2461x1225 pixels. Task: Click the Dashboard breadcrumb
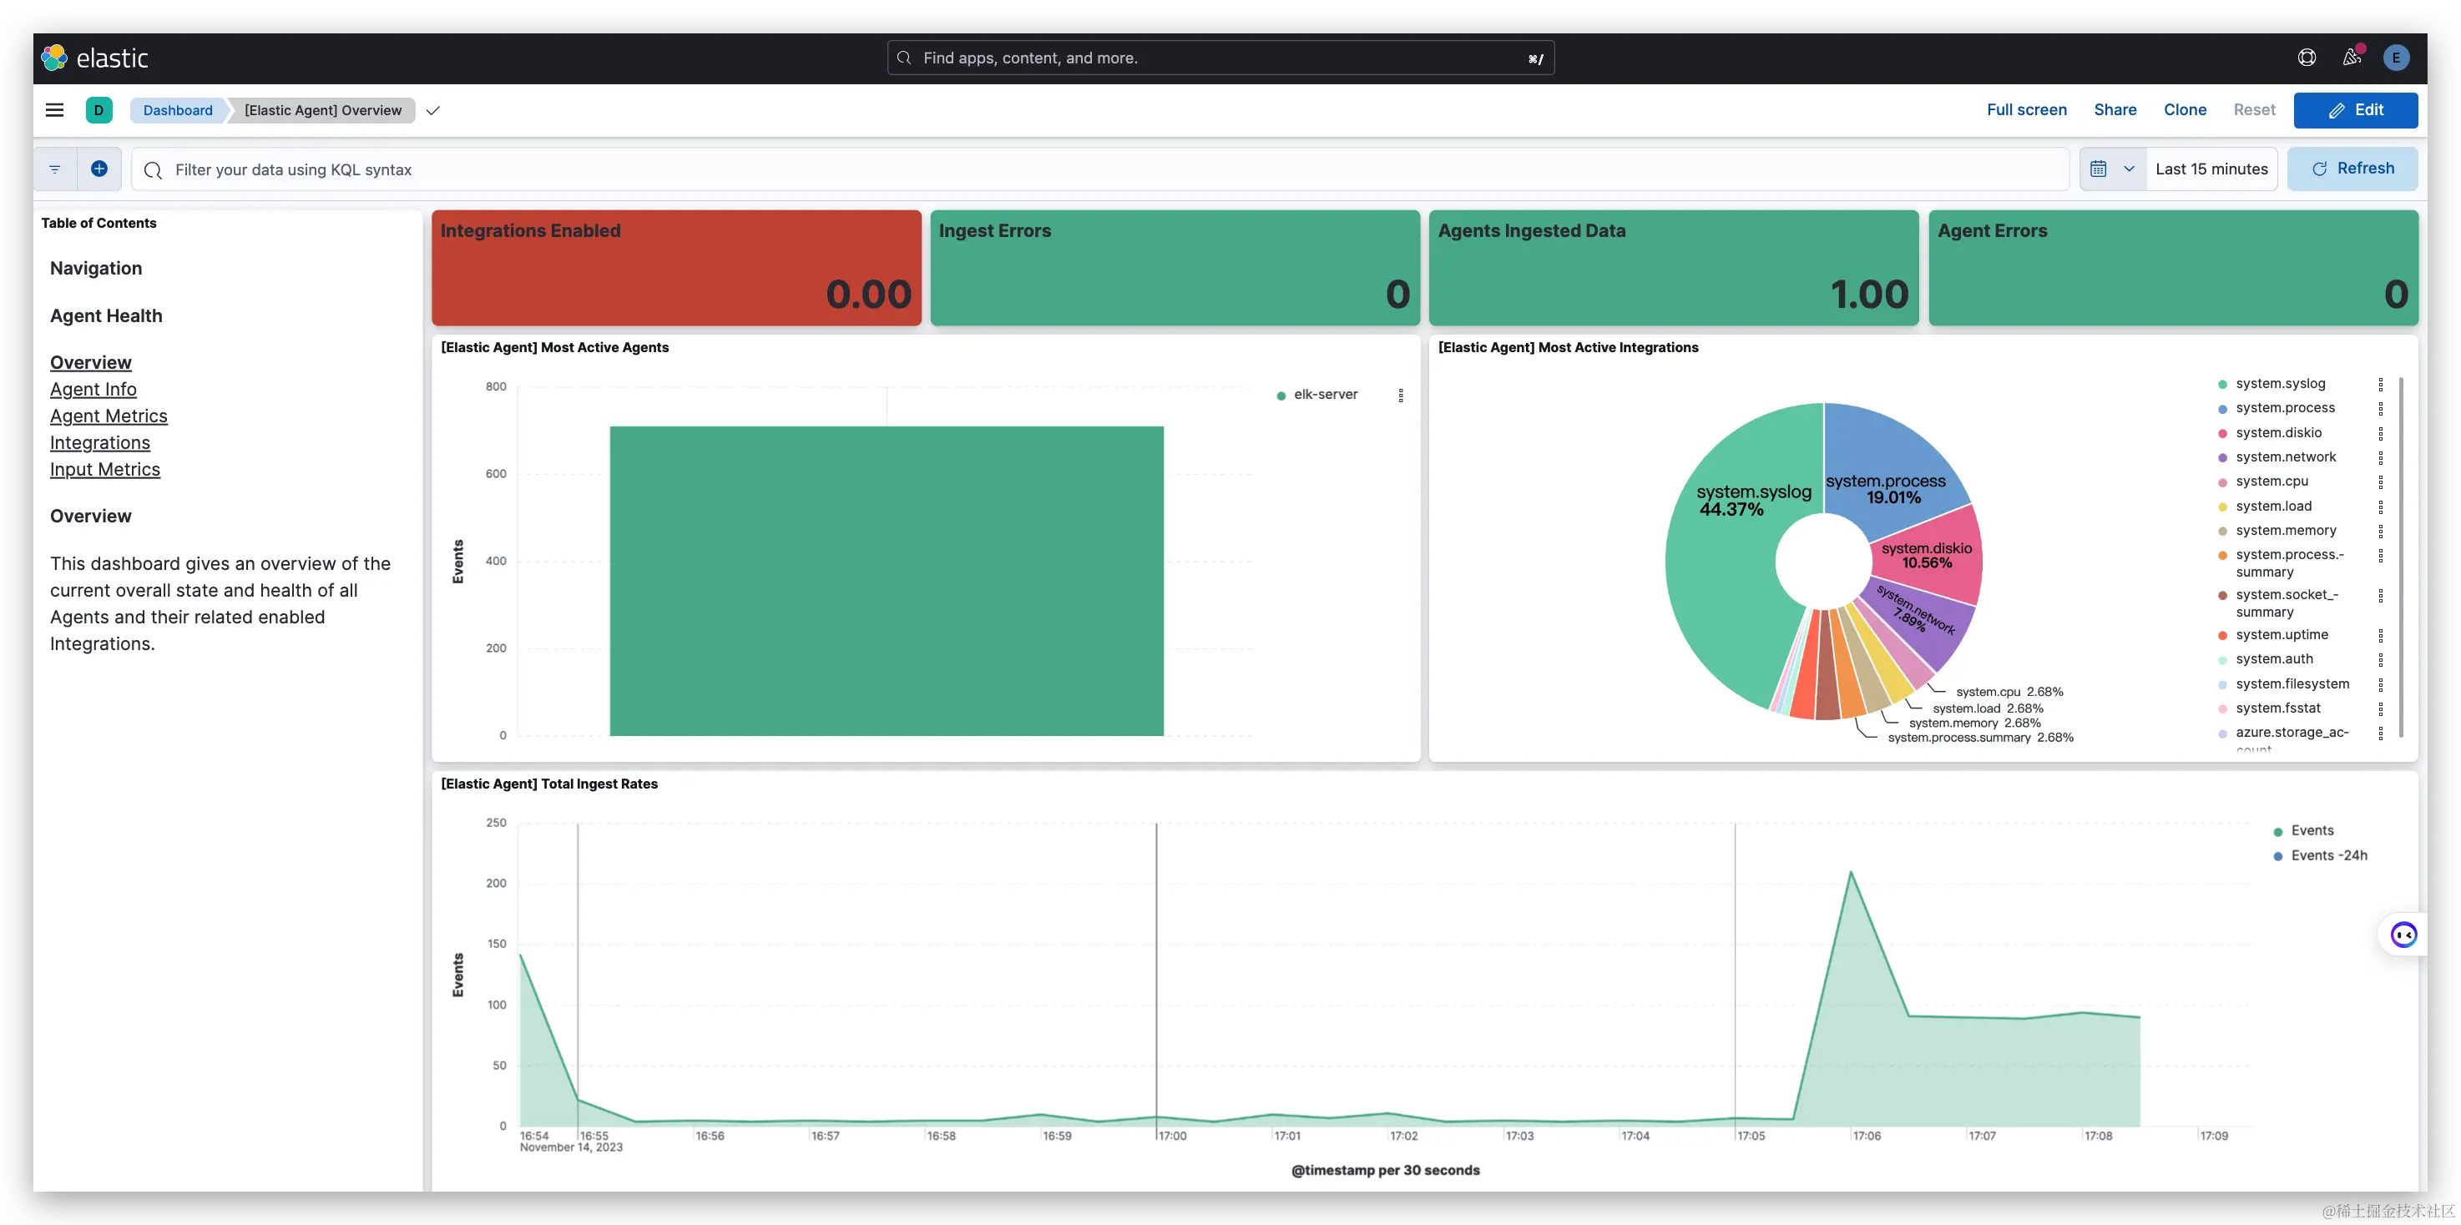tap(178, 110)
